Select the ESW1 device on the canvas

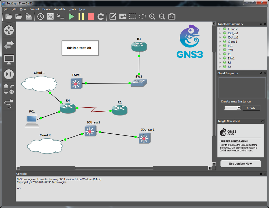(76, 84)
